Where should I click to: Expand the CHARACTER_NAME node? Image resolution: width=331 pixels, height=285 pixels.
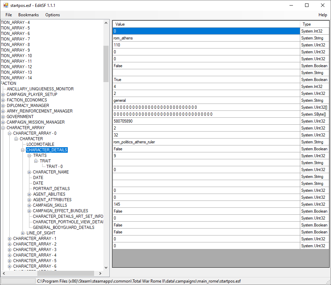29,172
